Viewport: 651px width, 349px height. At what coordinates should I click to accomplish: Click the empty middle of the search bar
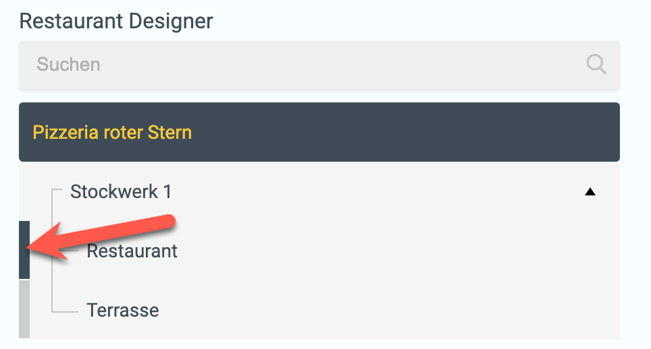pos(332,65)
